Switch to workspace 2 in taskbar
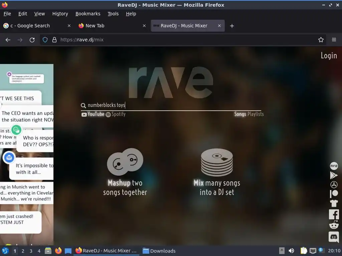The image size is (342, 256). (x=23, y=251)
